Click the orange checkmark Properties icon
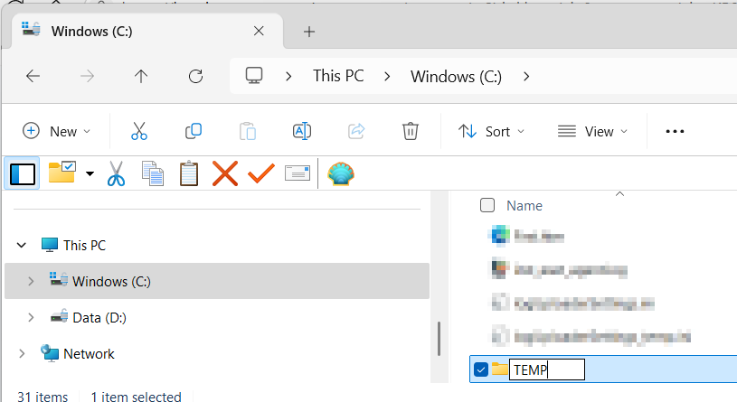737x402 pixels. coord(261,173)
